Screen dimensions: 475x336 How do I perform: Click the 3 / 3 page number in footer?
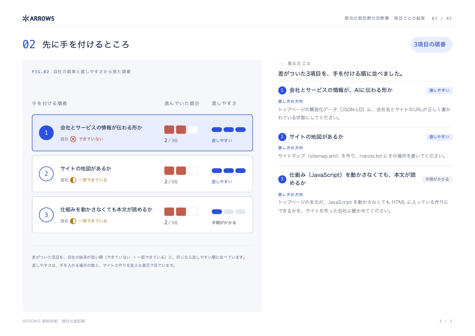point(446,321)
